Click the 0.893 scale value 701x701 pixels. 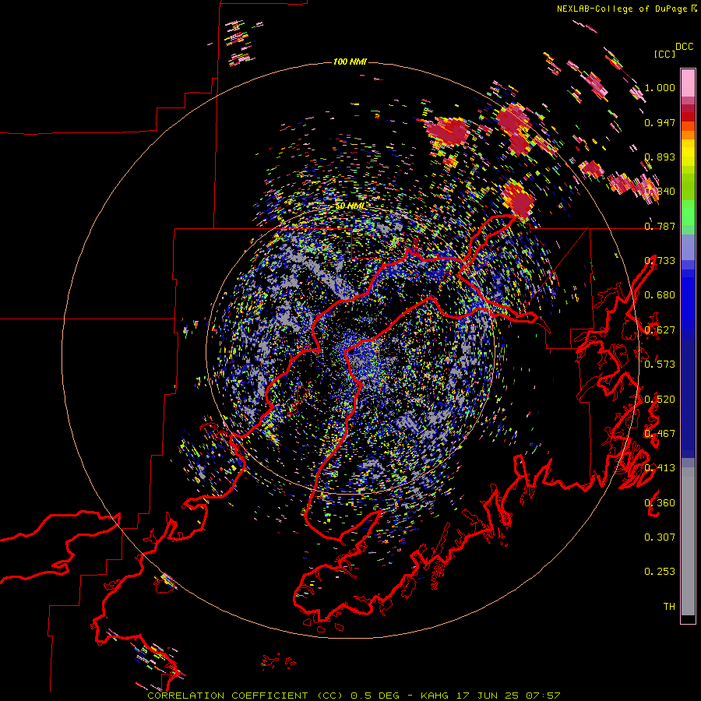pyautogui.click(x=660, y=157)
